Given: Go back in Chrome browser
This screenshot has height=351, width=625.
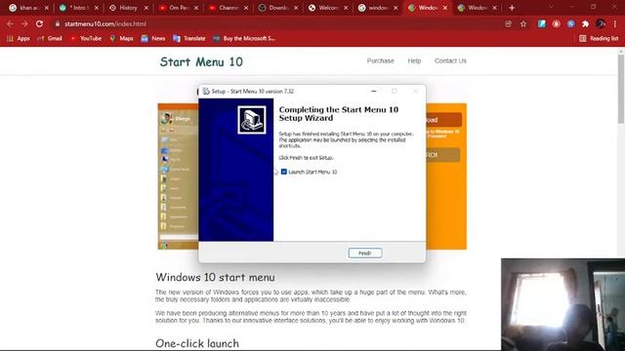Looking at the screenshot, I should (x=10, y=23).
